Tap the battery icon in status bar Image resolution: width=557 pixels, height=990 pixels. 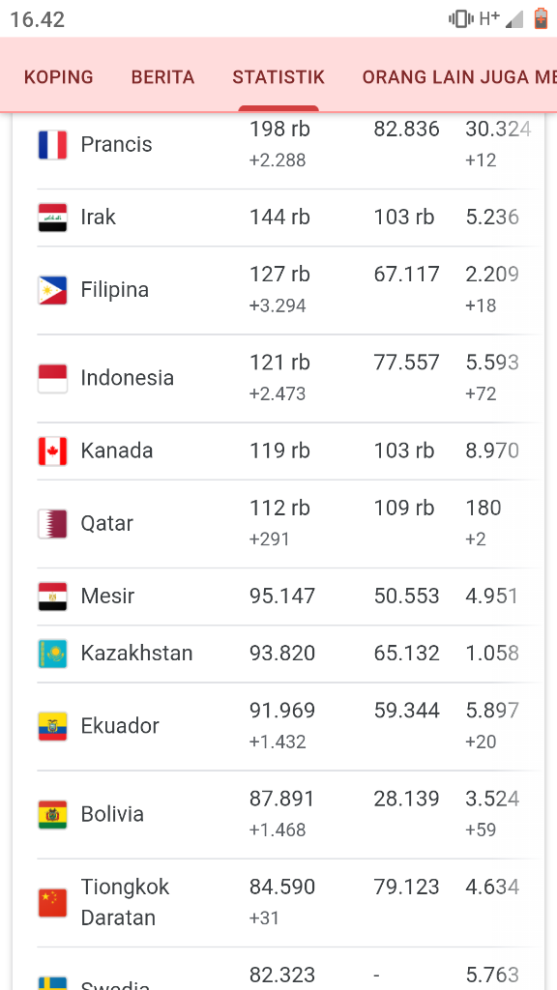tap(541, 19)
